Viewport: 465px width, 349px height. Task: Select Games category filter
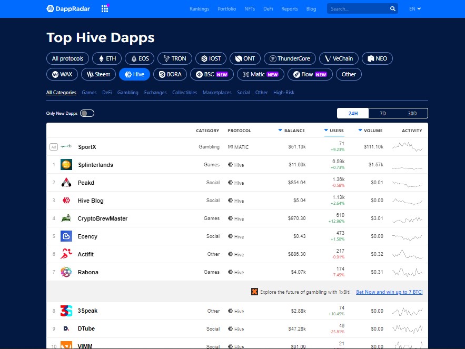(x=89, y=93)
